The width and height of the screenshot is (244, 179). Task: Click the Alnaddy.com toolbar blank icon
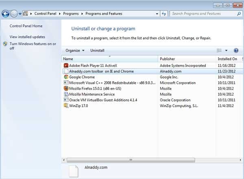point(66,71)
